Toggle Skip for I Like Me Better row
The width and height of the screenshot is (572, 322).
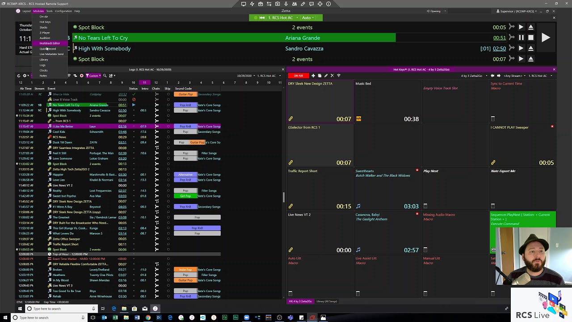(168, 127)
